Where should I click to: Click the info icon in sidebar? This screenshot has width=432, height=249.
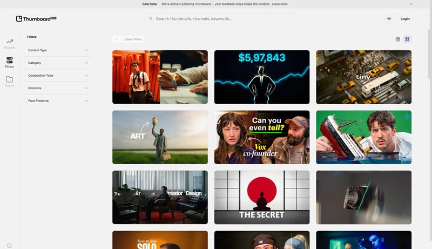tap(9, 245)
